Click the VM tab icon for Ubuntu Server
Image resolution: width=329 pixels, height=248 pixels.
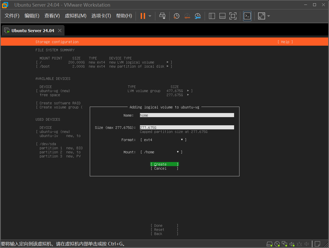(7, 31)
